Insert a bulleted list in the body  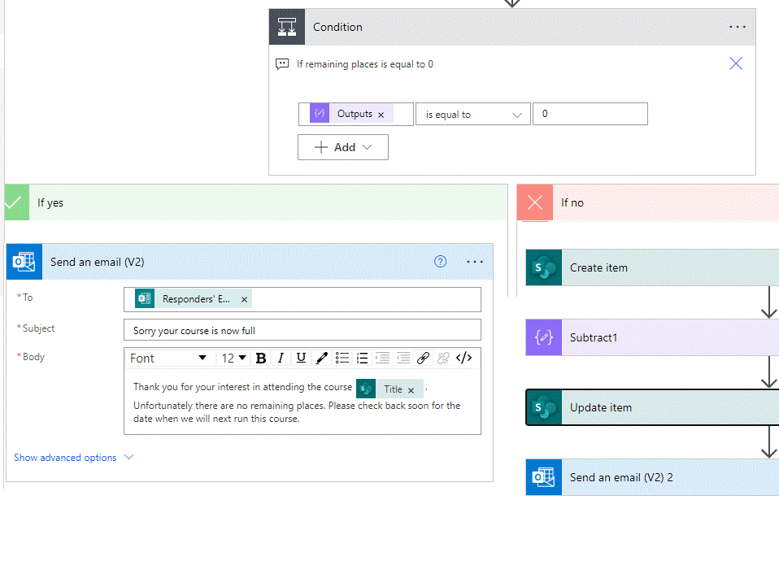(342, 358)
